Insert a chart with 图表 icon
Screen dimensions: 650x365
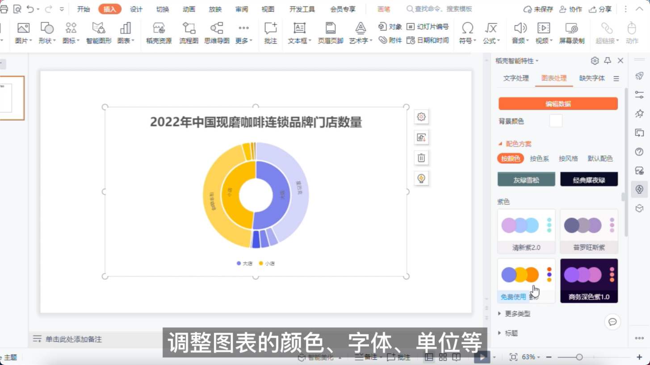(x=126, y=33)
